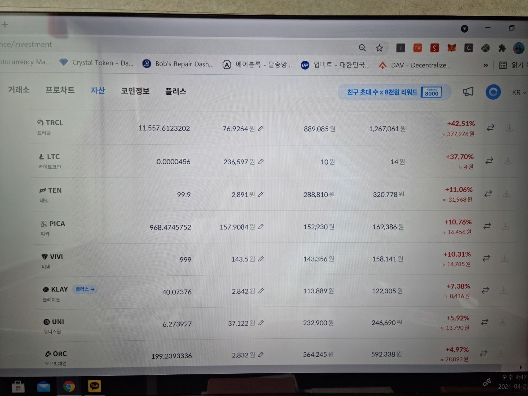Click the trade arrows icon for VIVI
Screen dimensions: 528x396
486,258
